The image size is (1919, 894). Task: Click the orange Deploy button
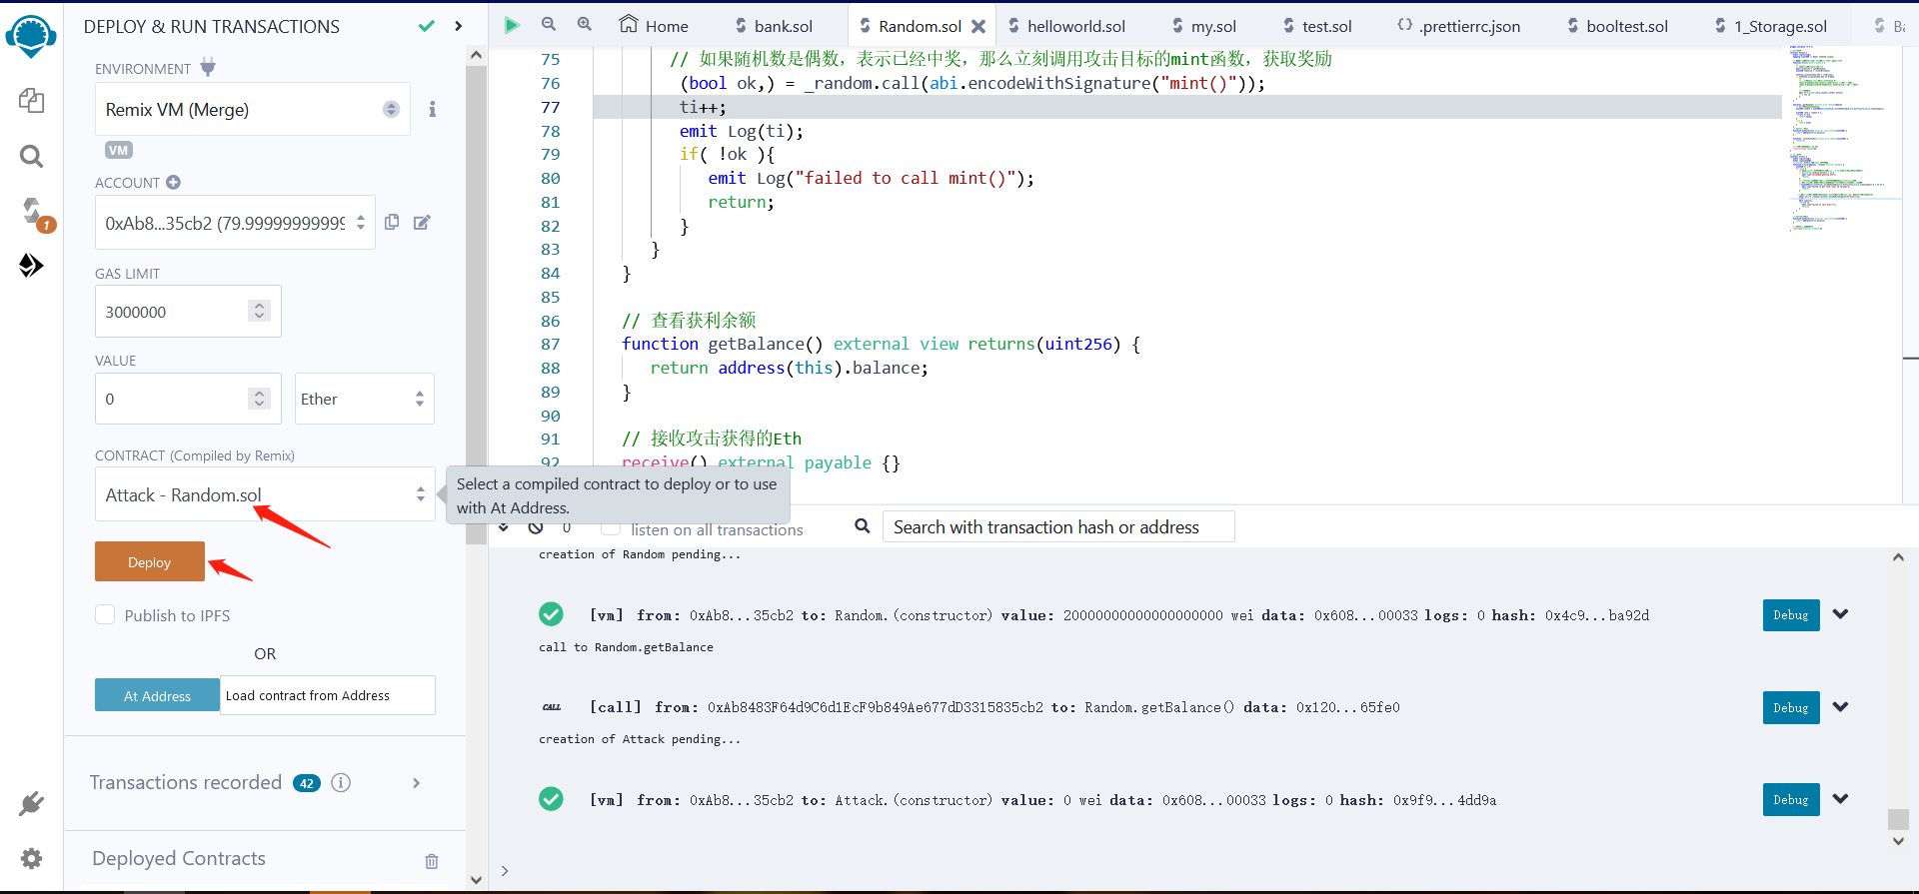150,561
